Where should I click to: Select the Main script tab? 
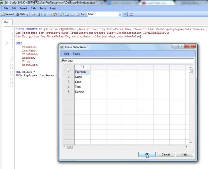[7, 22]
